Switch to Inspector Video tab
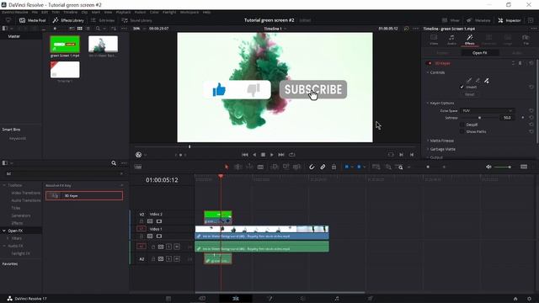This screenshot has width=539, height=303. tap(434, 40)
